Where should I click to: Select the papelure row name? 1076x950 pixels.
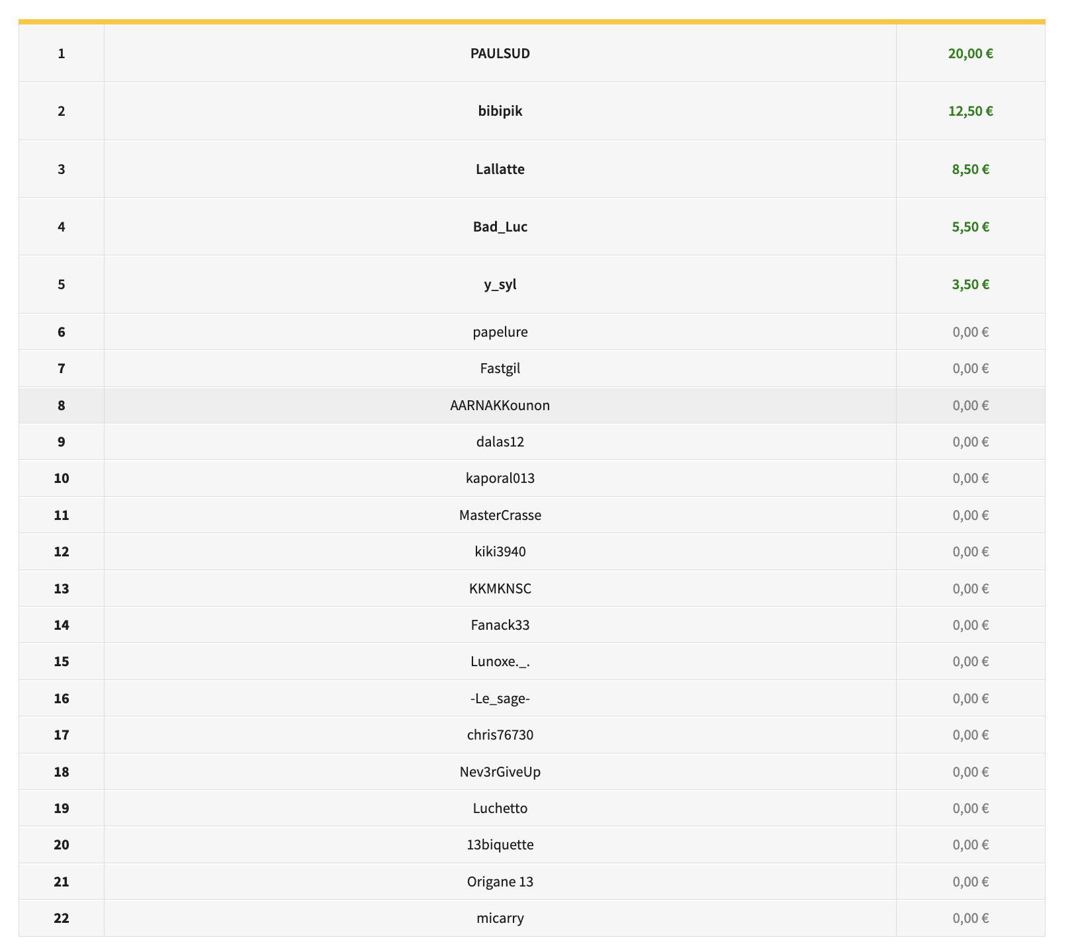point(500,332)
